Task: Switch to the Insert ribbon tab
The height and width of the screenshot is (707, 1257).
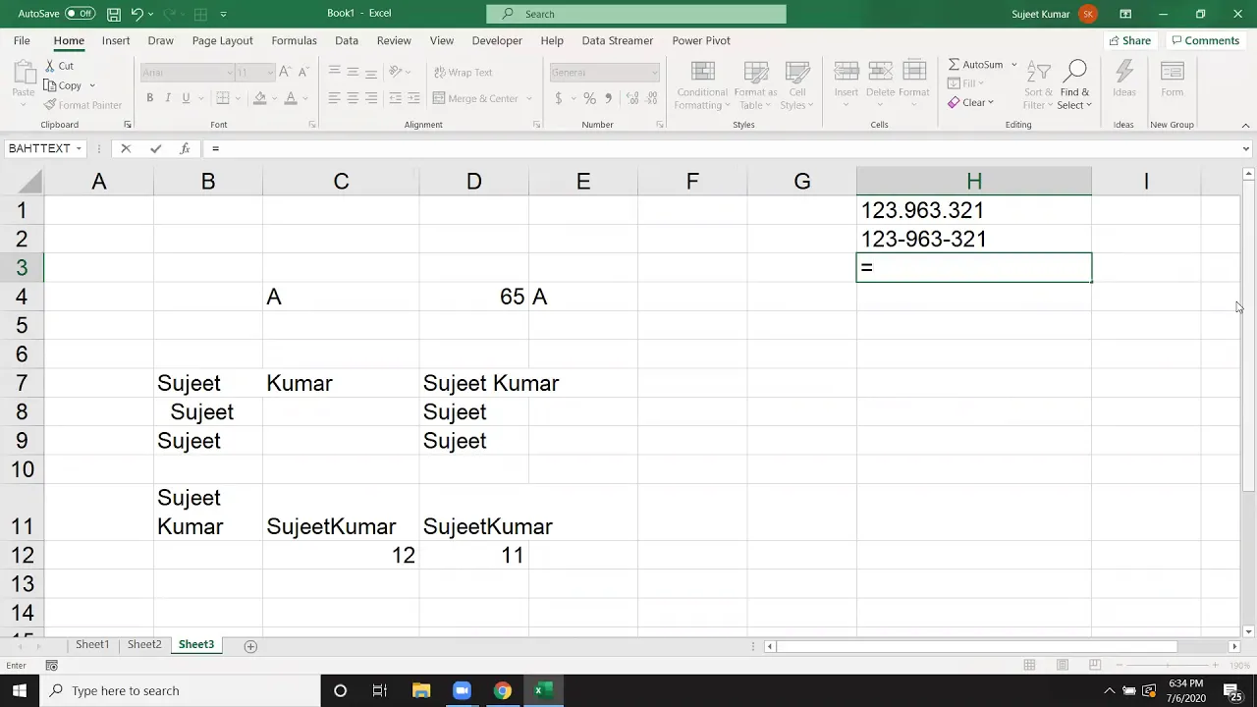Action: pyautogui.click(x=116, y=40)
